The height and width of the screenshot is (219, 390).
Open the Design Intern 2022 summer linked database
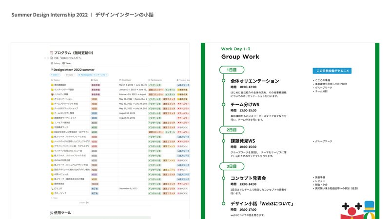click(72, 70)
